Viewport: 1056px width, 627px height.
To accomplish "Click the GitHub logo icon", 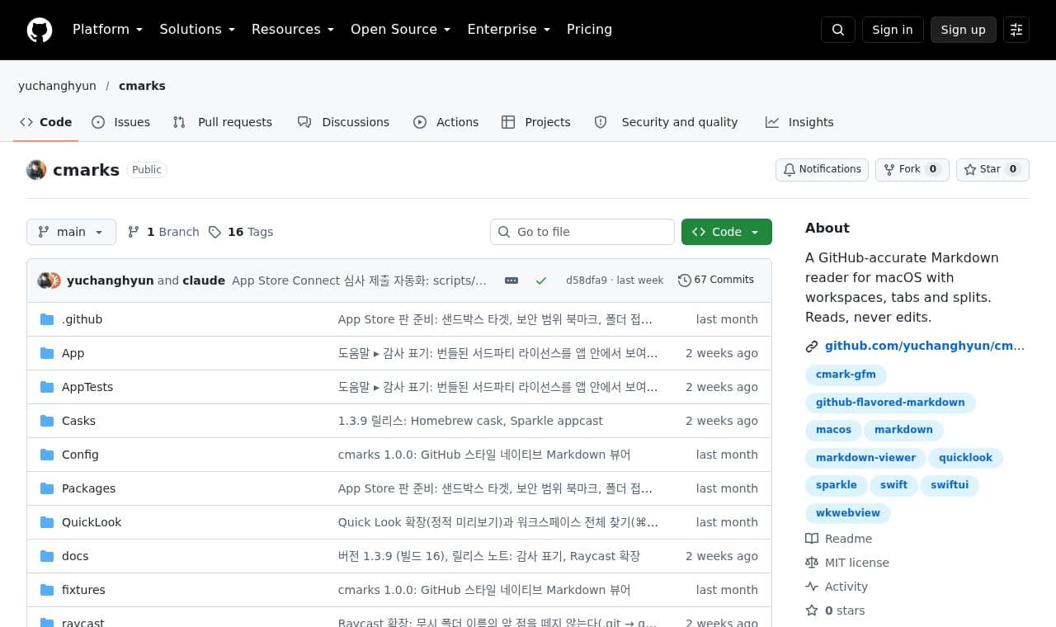I will pyautogui.click(x=40, y=30).
